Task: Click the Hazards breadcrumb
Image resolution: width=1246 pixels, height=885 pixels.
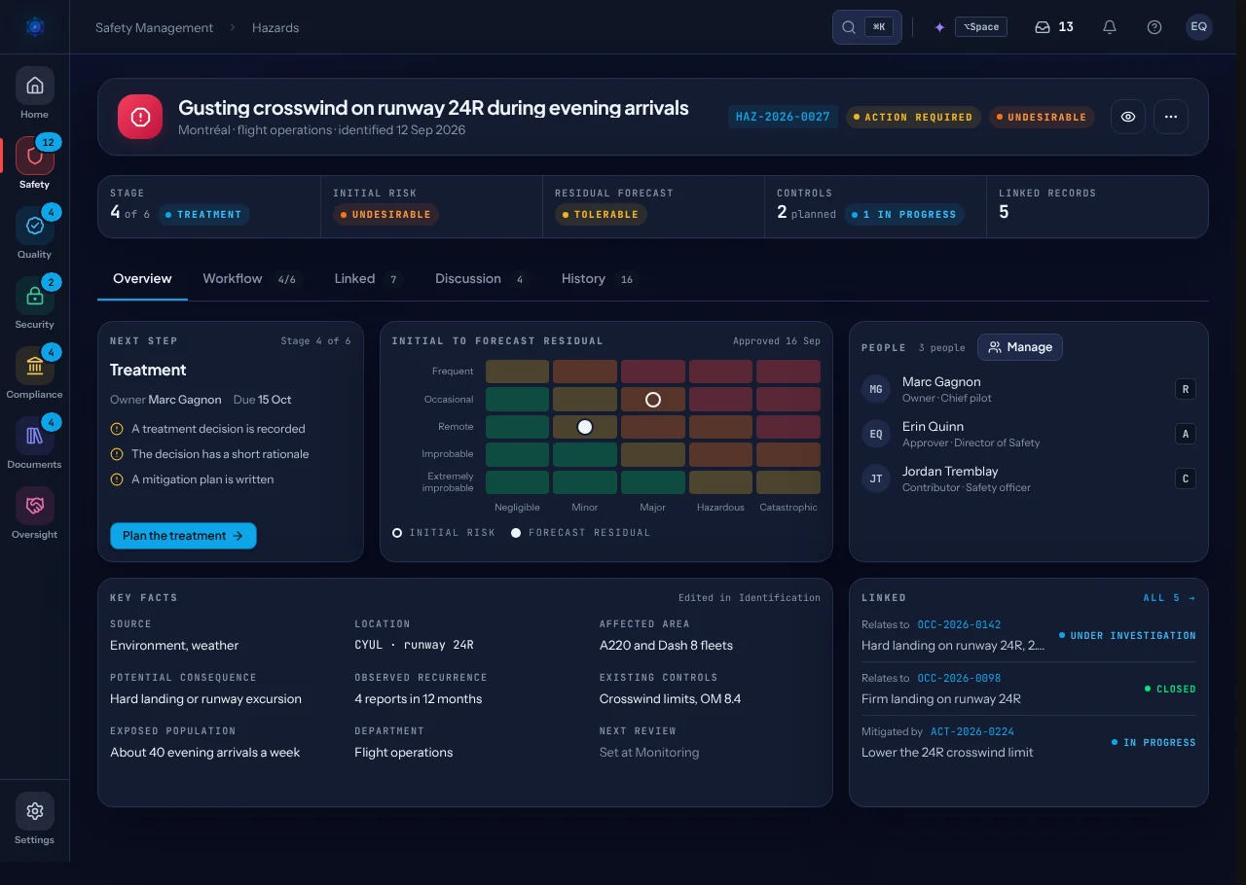Action: pyautogui.click(x=275, y=27)
